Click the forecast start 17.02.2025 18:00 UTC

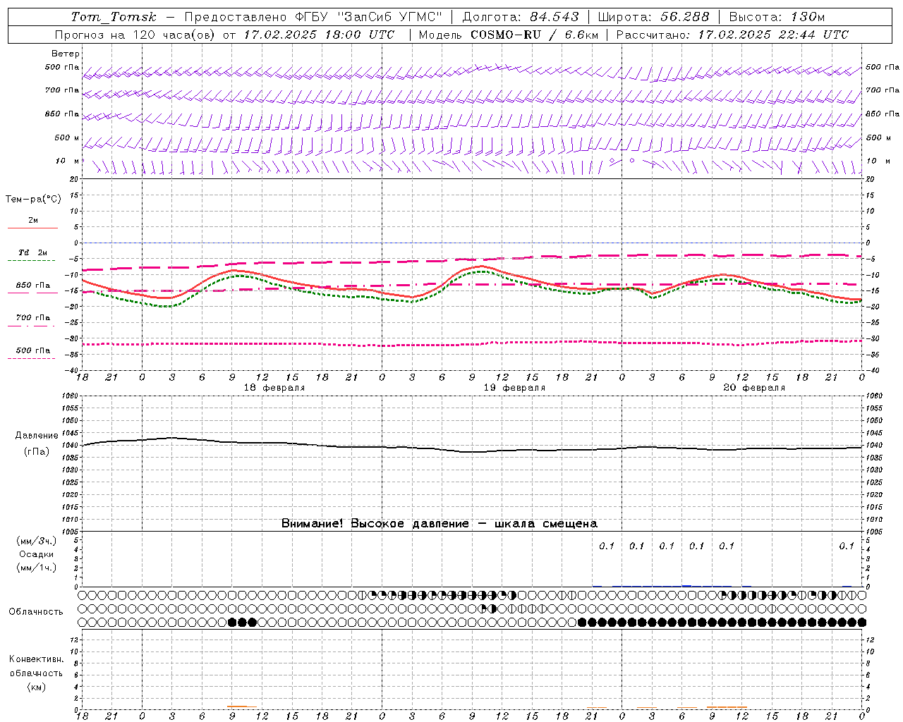(x=319, y=35)
